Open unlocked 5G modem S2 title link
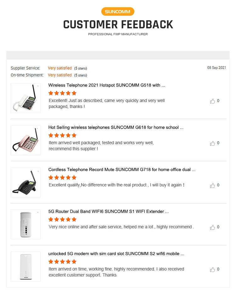Image resolution: width=236 pixels, height=296 pixels. pos(116,254)
